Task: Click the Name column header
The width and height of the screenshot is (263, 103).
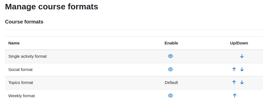Action: pos(14,43)
